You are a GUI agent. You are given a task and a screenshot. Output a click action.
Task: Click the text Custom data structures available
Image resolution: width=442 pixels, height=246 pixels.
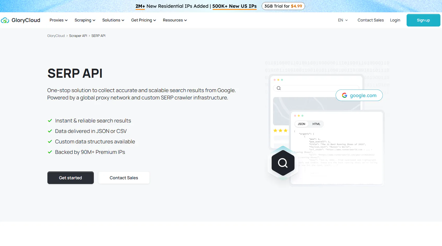point(95,142)
